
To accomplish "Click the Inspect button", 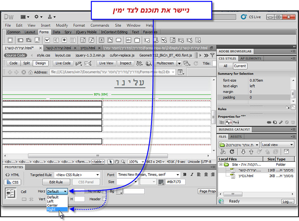I will pos(125,63).
